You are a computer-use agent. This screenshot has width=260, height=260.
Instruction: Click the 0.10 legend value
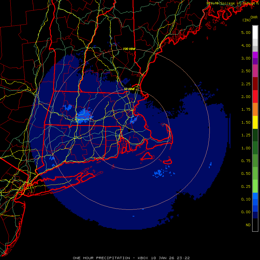click(246, 199)
